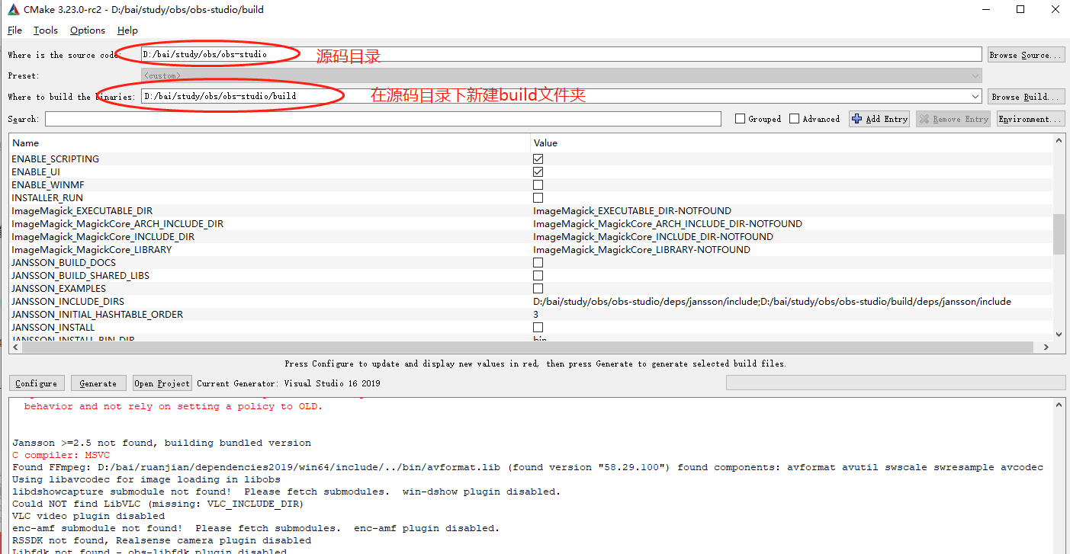Open the Help menu

click(x=127, y=30)
